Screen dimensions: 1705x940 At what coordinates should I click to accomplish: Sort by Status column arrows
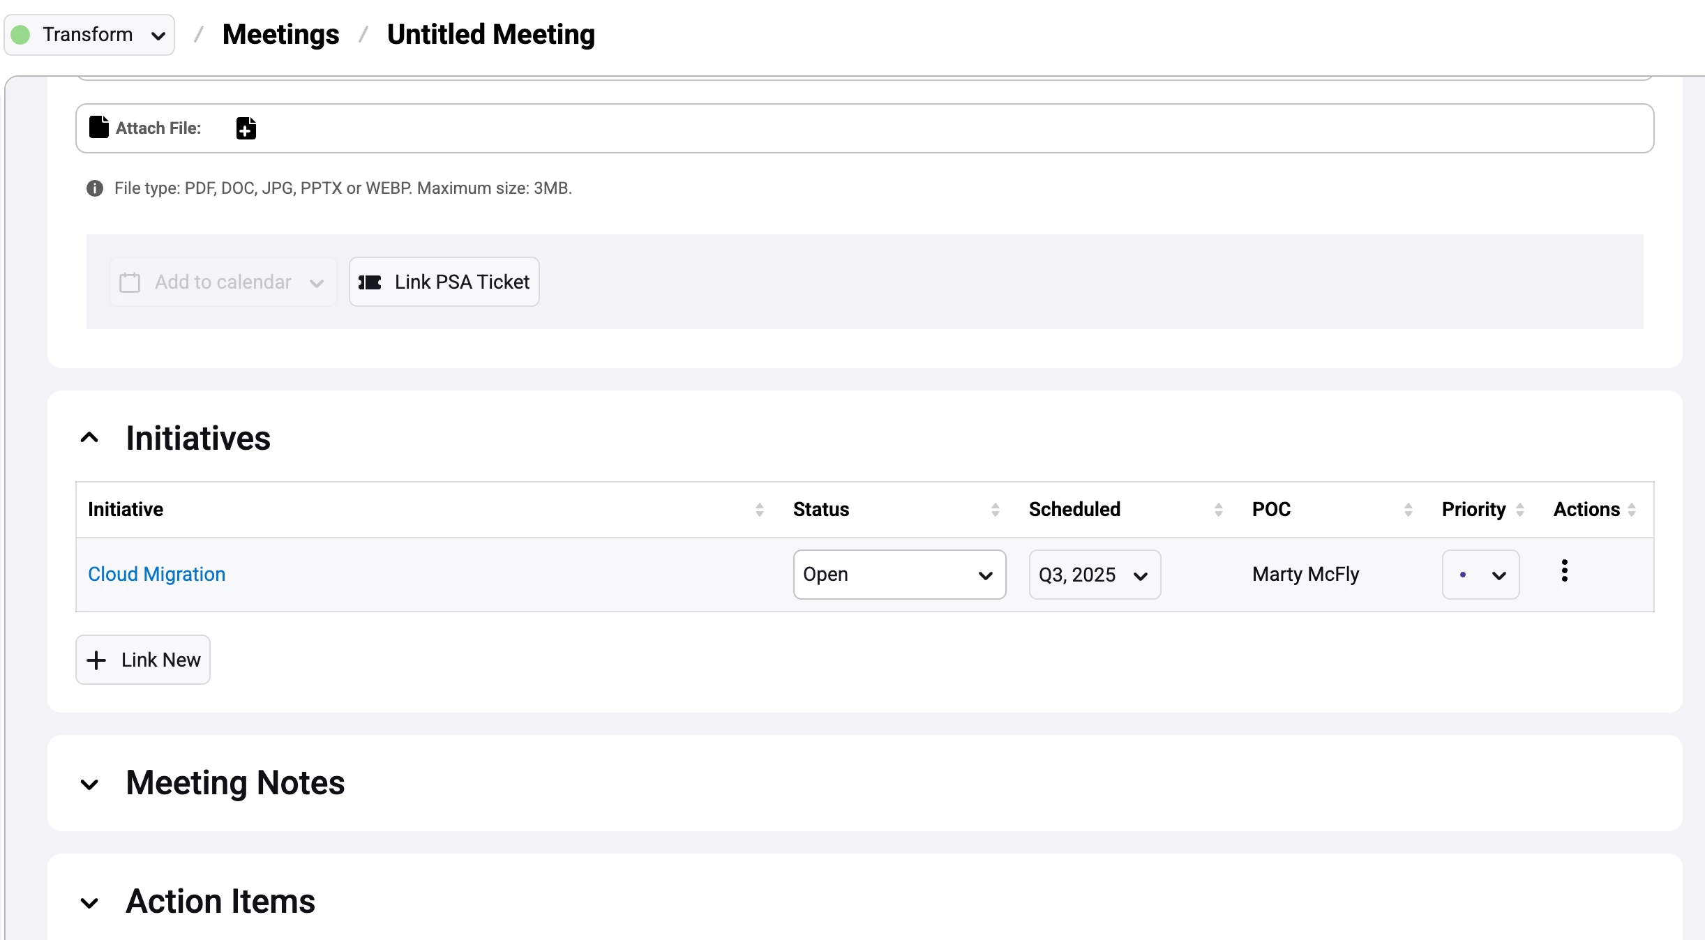point(996,510)
